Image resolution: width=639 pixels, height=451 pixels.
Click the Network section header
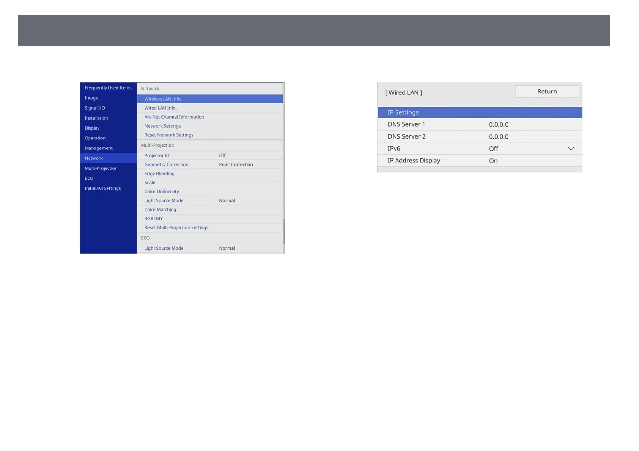coord(150,89)
